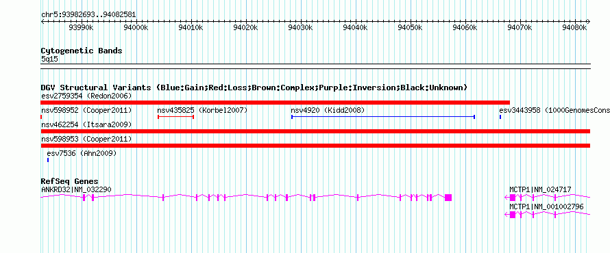Click the DGV Structural Variants track title
The width and height of the screenshot is (610, 253).
coord(254,88)
